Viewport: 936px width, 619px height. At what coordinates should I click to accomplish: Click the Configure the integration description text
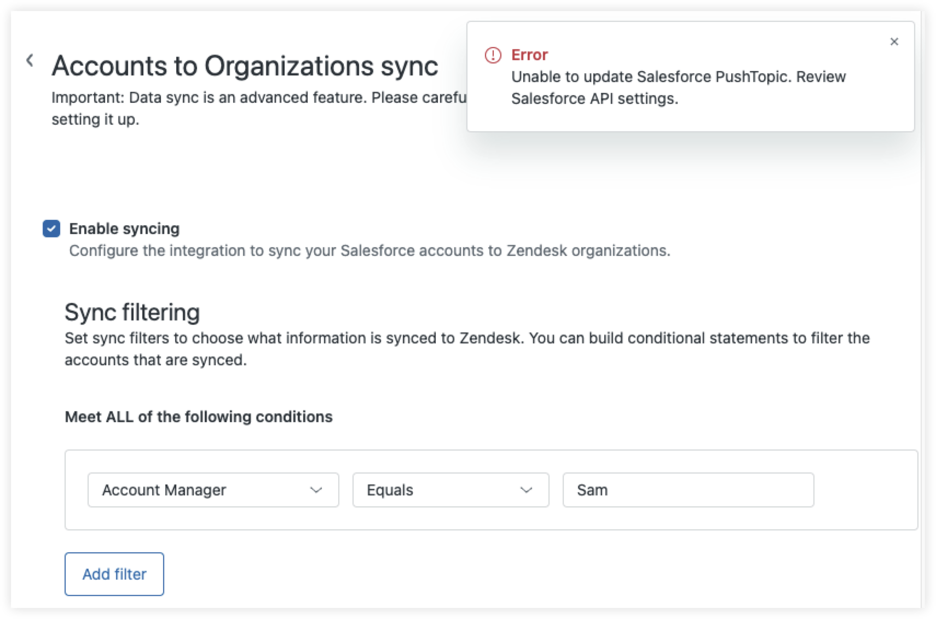(x=369, y=250)
